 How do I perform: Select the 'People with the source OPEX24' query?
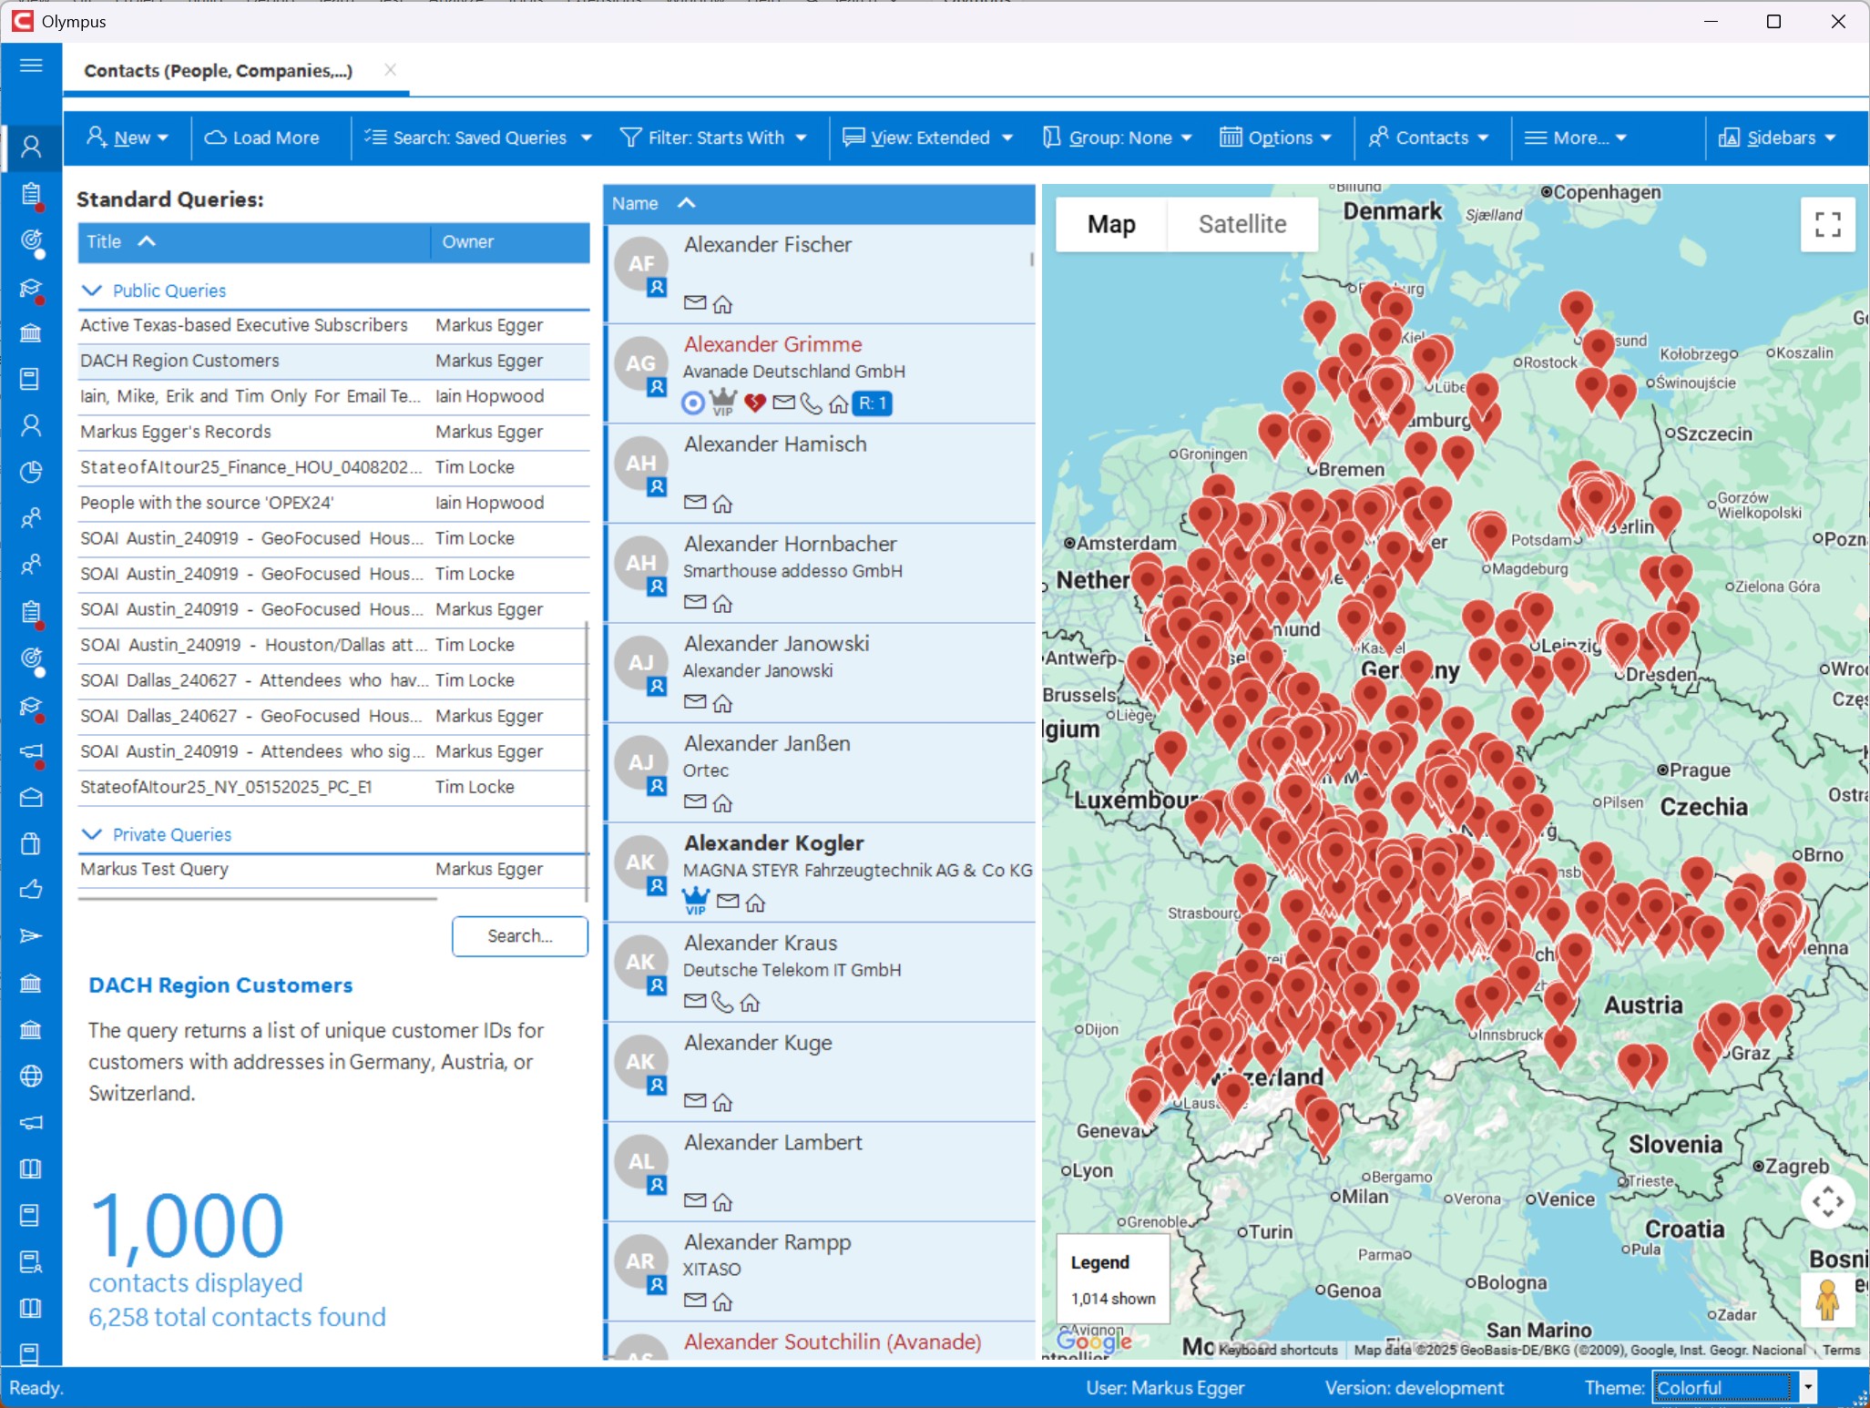[x=333, y=503]
